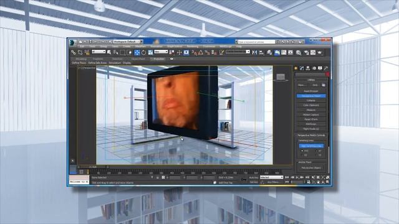
Task: Open the Selected key filter dropdown
Action: pyautogui.click(x=272, y=177)
